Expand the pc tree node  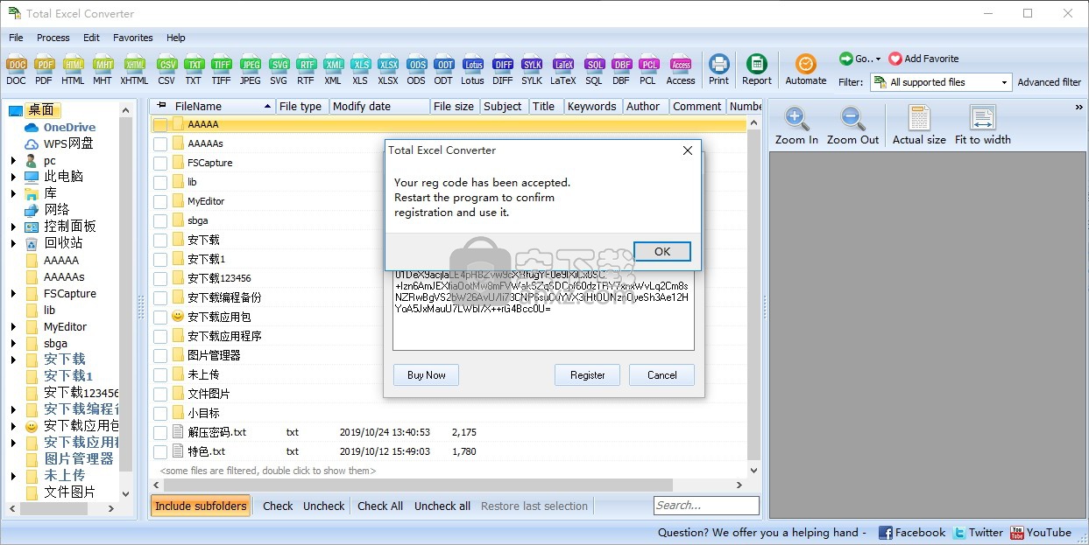13,160
